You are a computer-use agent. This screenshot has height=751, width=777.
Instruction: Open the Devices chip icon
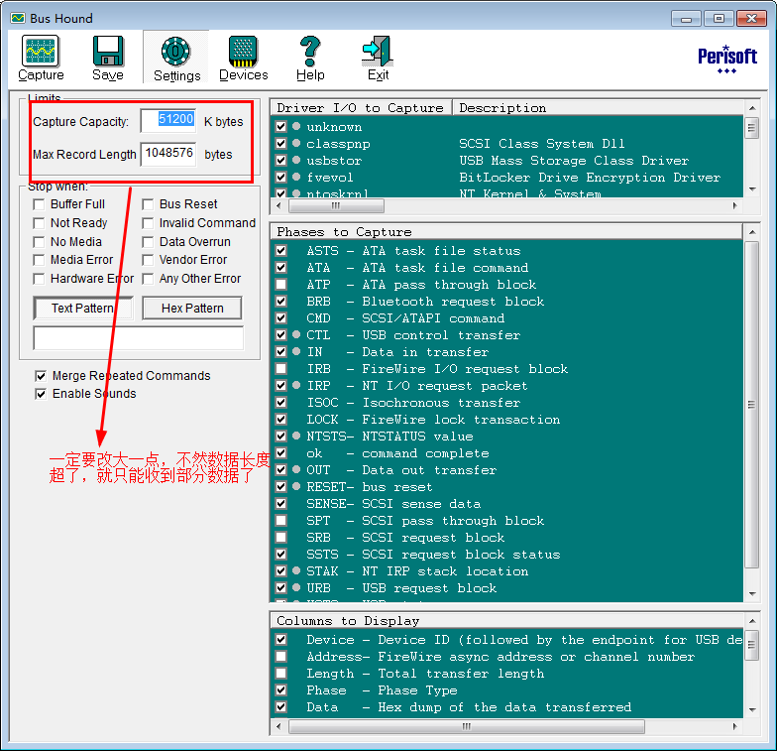pyautogui.click(x=244, y=58)
